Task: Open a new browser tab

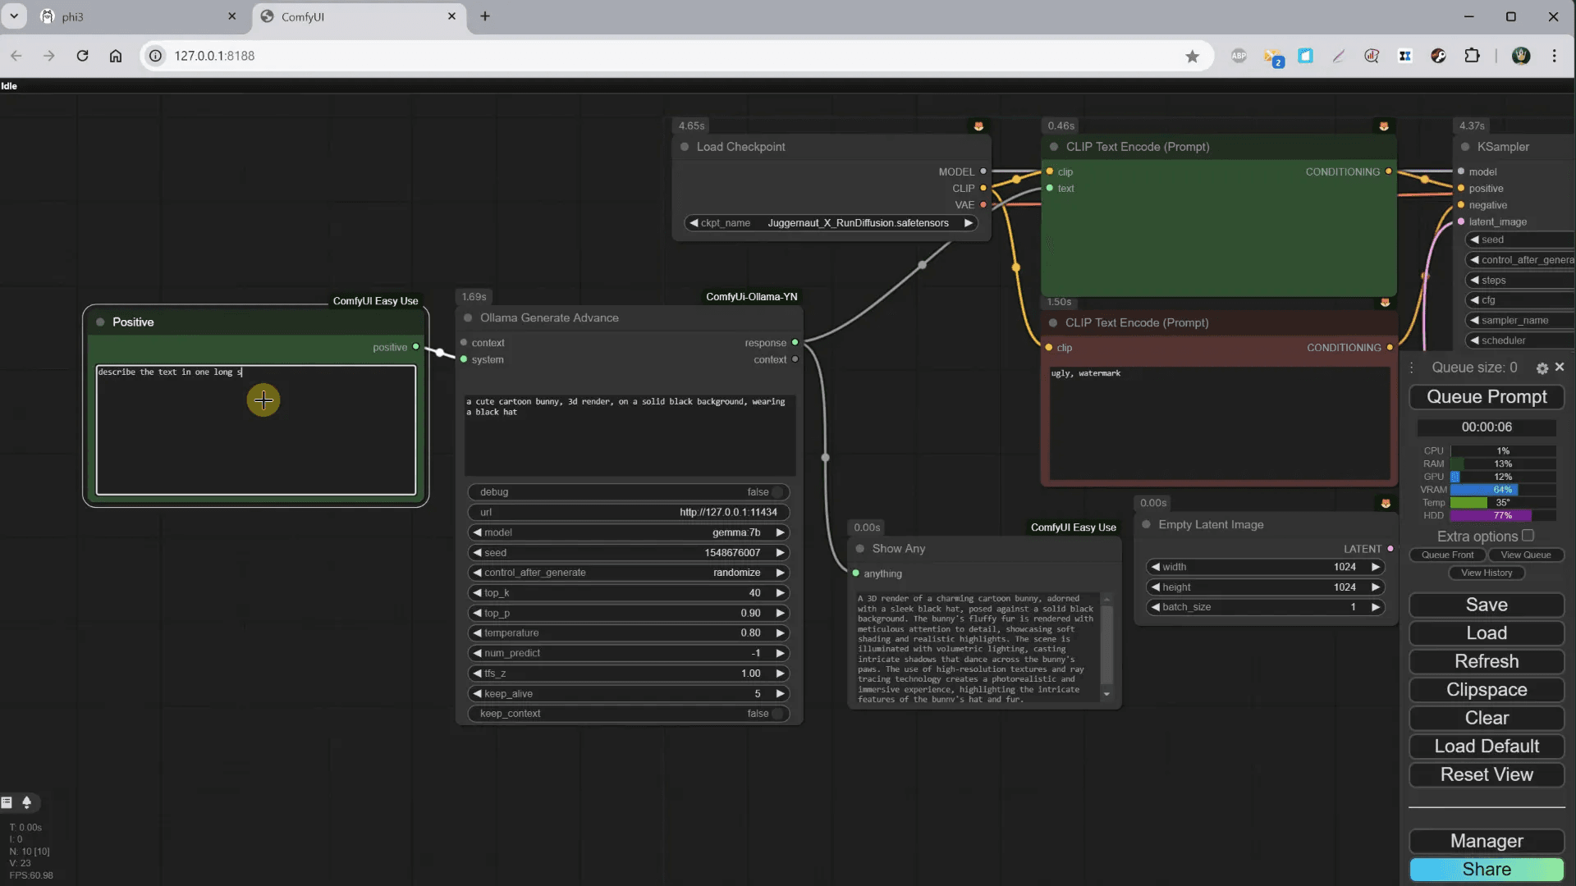Action: 485,16
